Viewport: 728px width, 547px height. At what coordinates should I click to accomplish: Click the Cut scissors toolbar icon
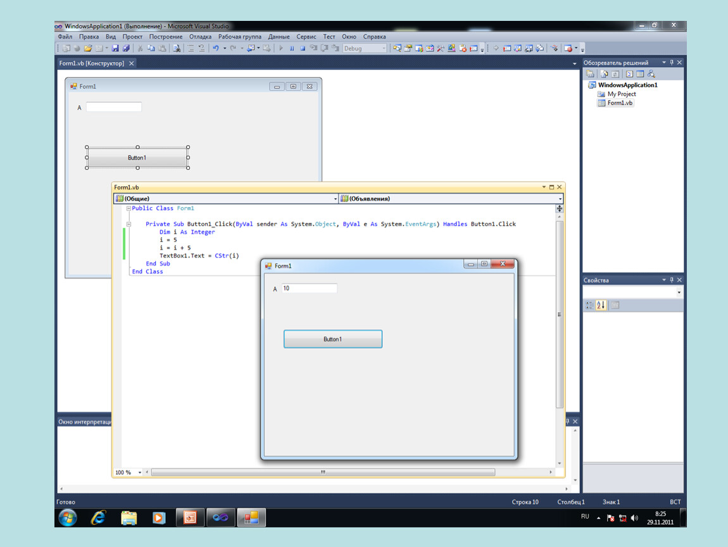click(x=140, y=48)
